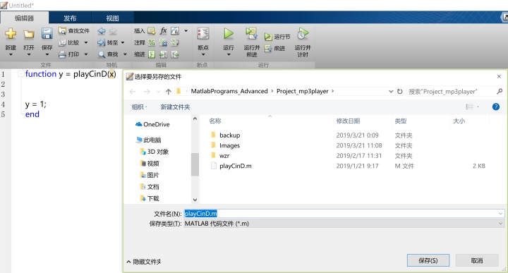Switch to the Publish (发布) tab
This screenshot has height=273, width=508.
click(x=70, y=18)
